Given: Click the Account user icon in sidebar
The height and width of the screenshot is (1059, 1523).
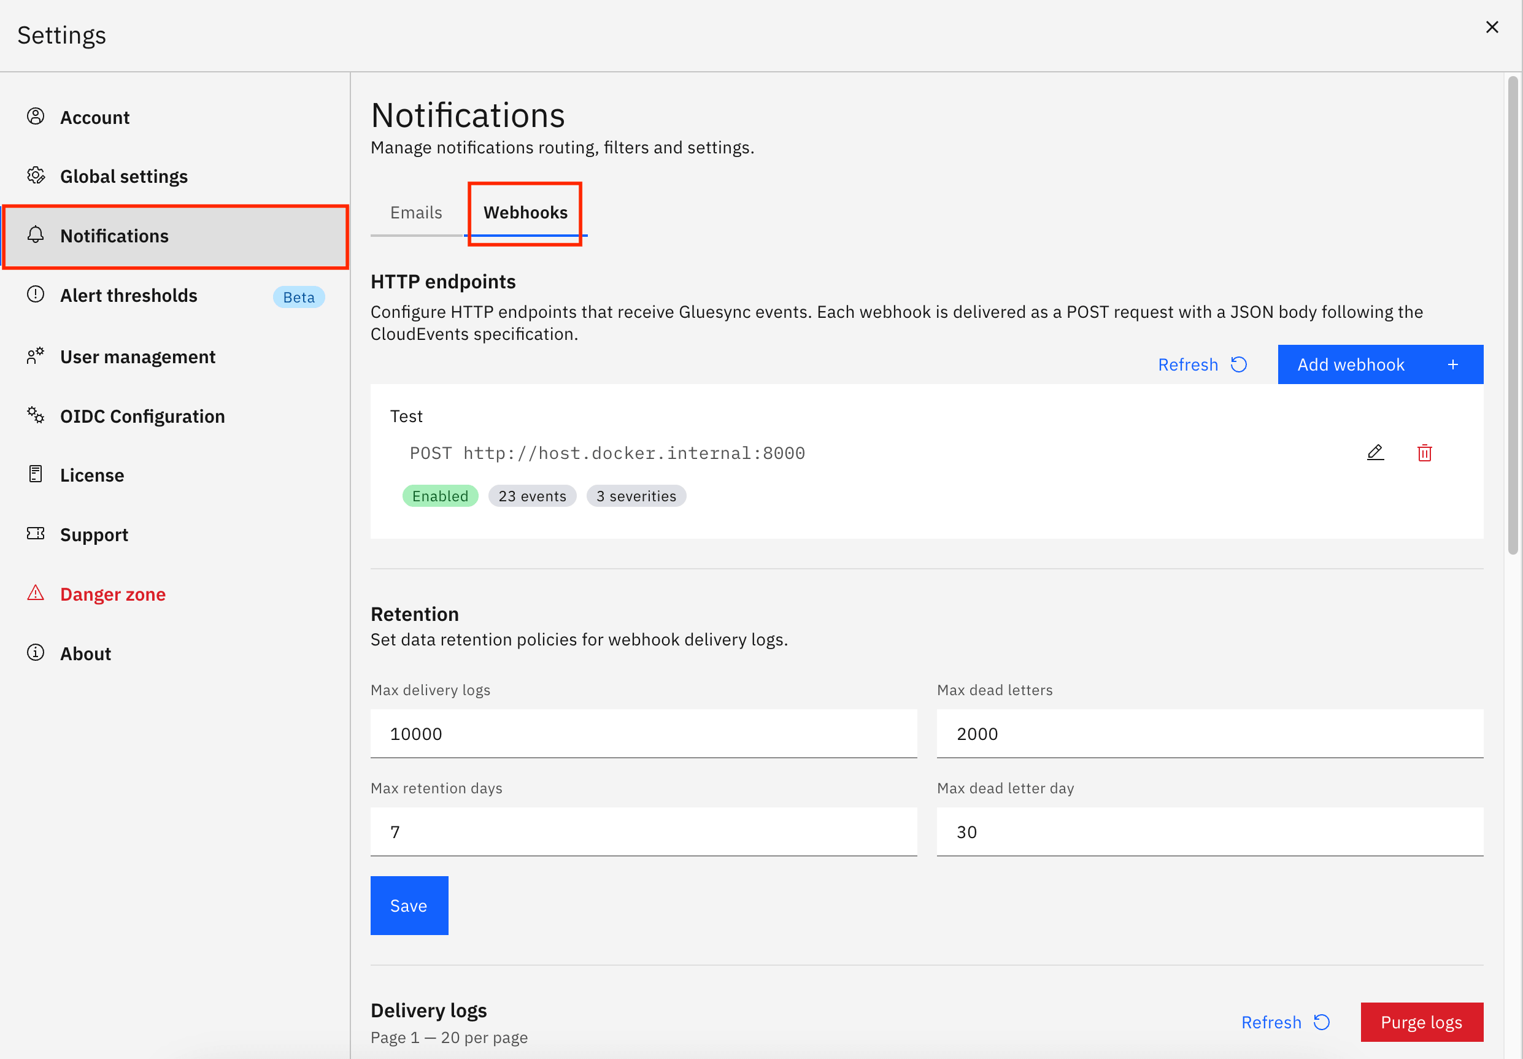Looking at the screenshot, I should click(x=36, y=117).
